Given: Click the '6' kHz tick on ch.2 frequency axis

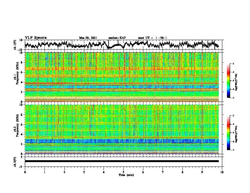Looking at the screenshot, I should 22,125.
